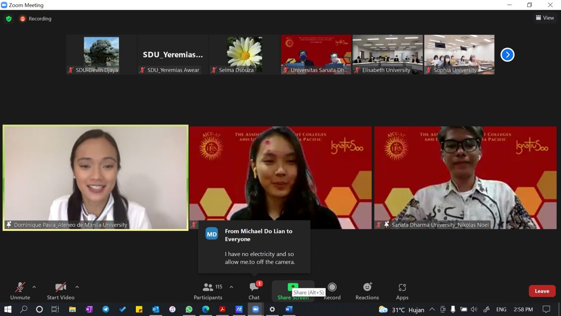Open the Reactions emoji panel
The height and width of the screenshot is (316, 561).
[x=367, y=291]
